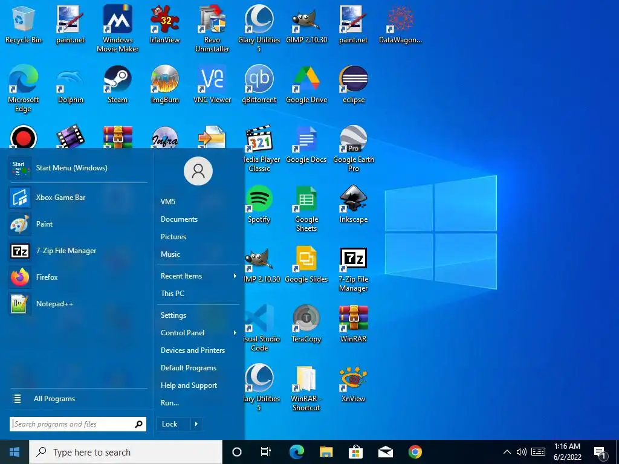This screenshot has width=619, height=464.
Task: Open Notepad++ from the start menu
Action: click(x=78, y=304)
